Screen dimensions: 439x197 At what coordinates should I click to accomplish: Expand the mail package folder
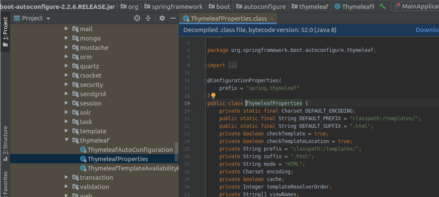[x=66, y=29]
